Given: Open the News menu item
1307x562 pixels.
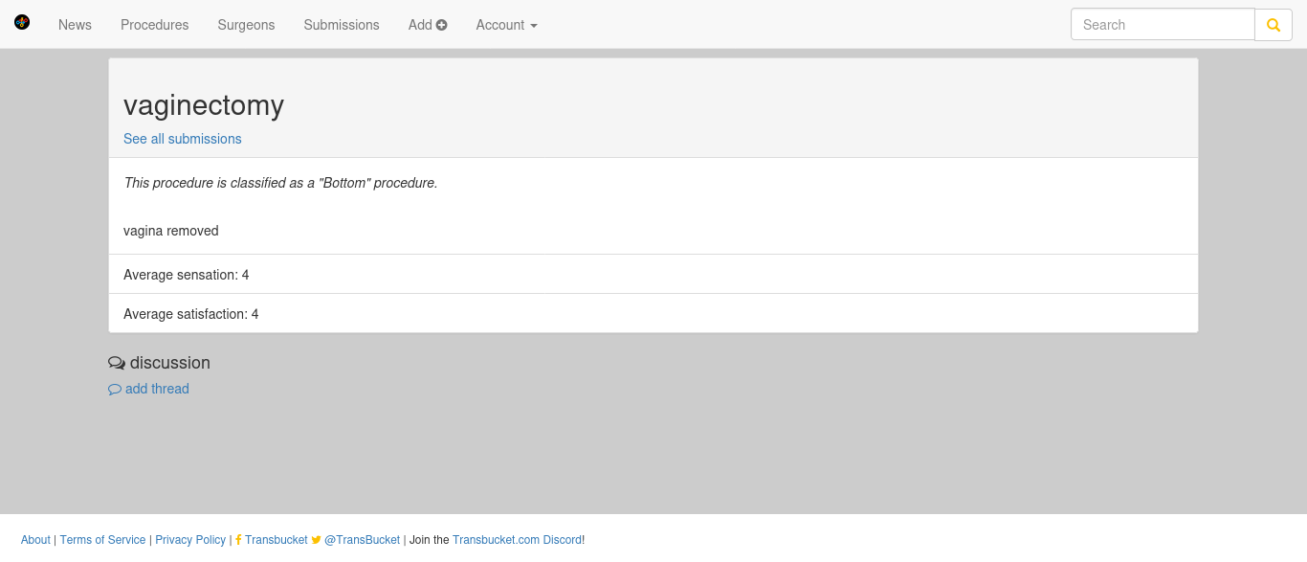Looking at the screenshot, I should 75,25.
